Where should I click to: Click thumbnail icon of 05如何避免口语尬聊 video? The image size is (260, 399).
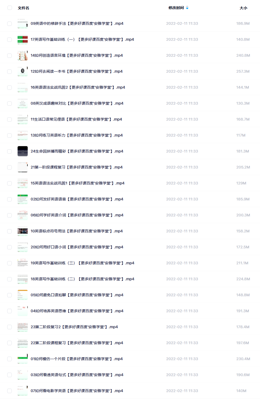[x=22, y=295]
